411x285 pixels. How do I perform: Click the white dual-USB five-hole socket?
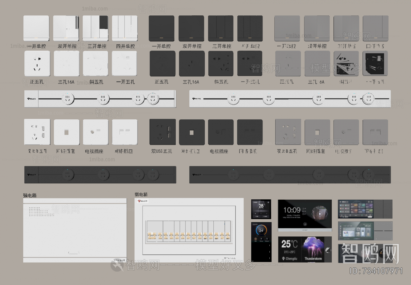click(37, 132)
